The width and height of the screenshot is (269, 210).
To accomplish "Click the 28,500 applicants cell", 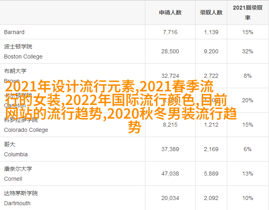I will 170,51.
